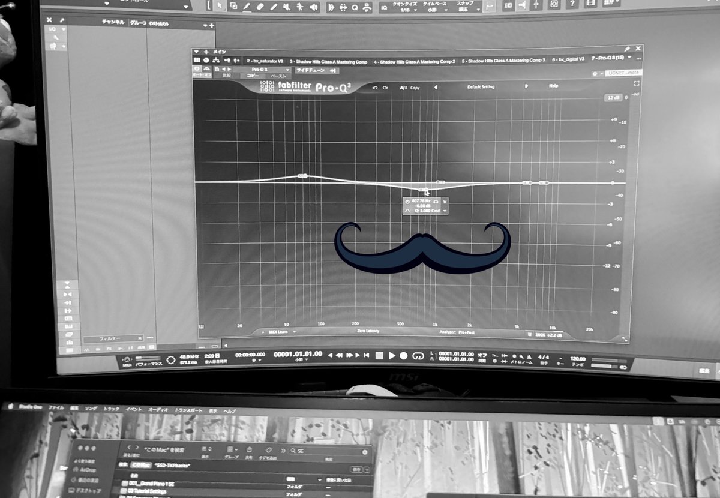Screen dimensions: 720x498
Task: Open tab 2 - bx_saturator V2
Action: point(264,61)
